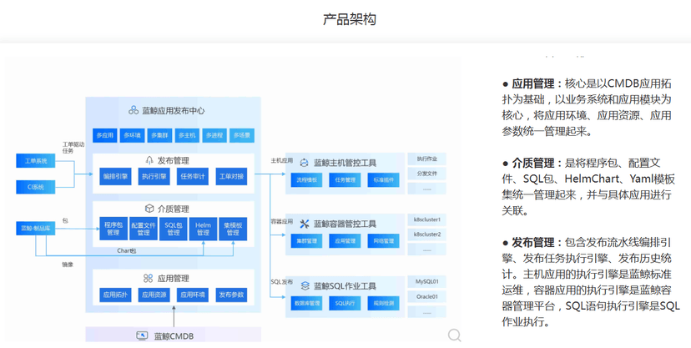Click the 蓝鲸主机管控工具 title text
The height and width of the screenshot is (348, 691).
pos(345,163)
